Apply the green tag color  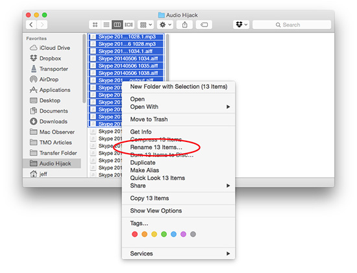coord(164,234)
